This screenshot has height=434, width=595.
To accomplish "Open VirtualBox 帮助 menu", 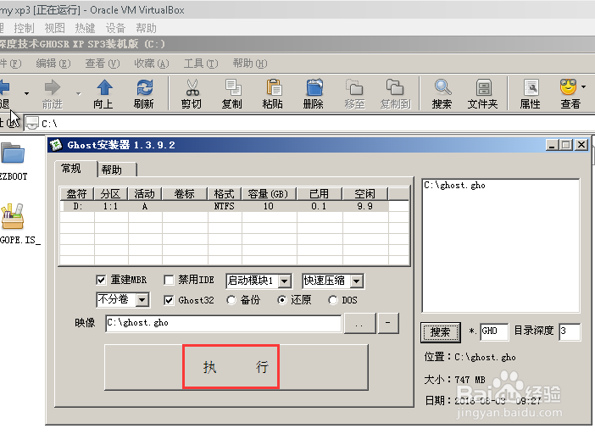I will (x=146, y=28).
